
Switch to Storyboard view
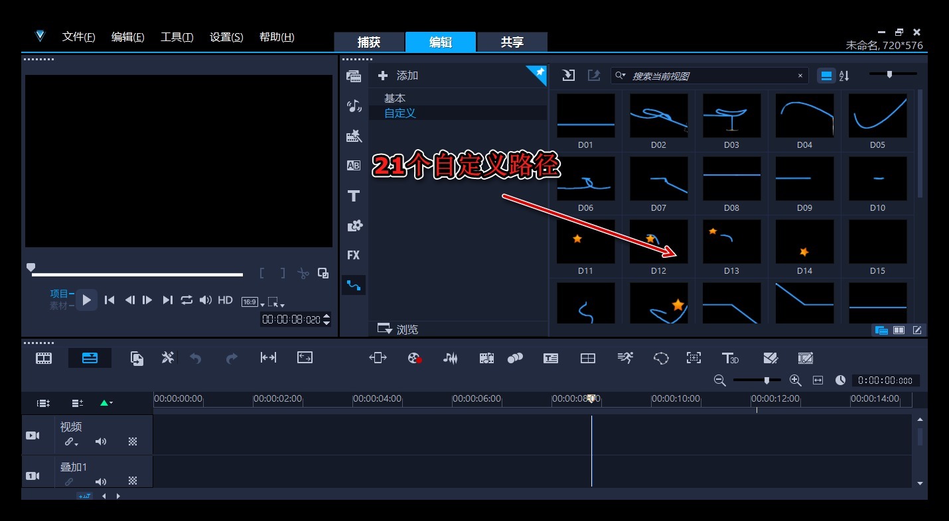click(x=44, y=358)
